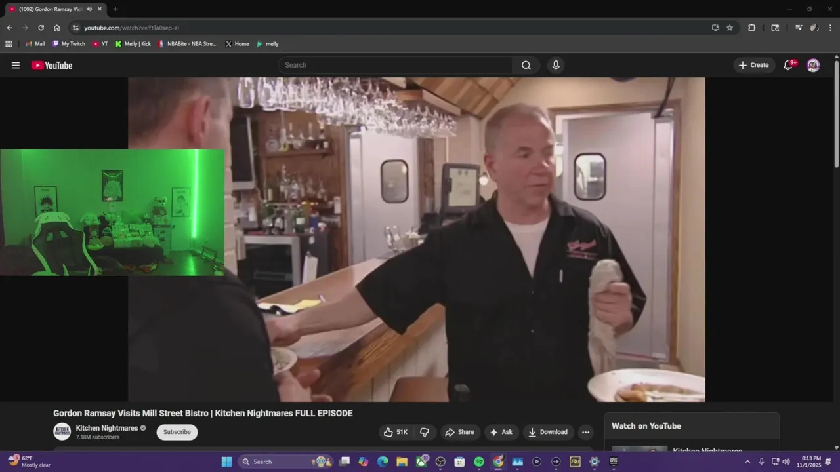Viewport: 840px width, 472px height.
Task: Open media controls in browser toolbar
Action: 799,28
